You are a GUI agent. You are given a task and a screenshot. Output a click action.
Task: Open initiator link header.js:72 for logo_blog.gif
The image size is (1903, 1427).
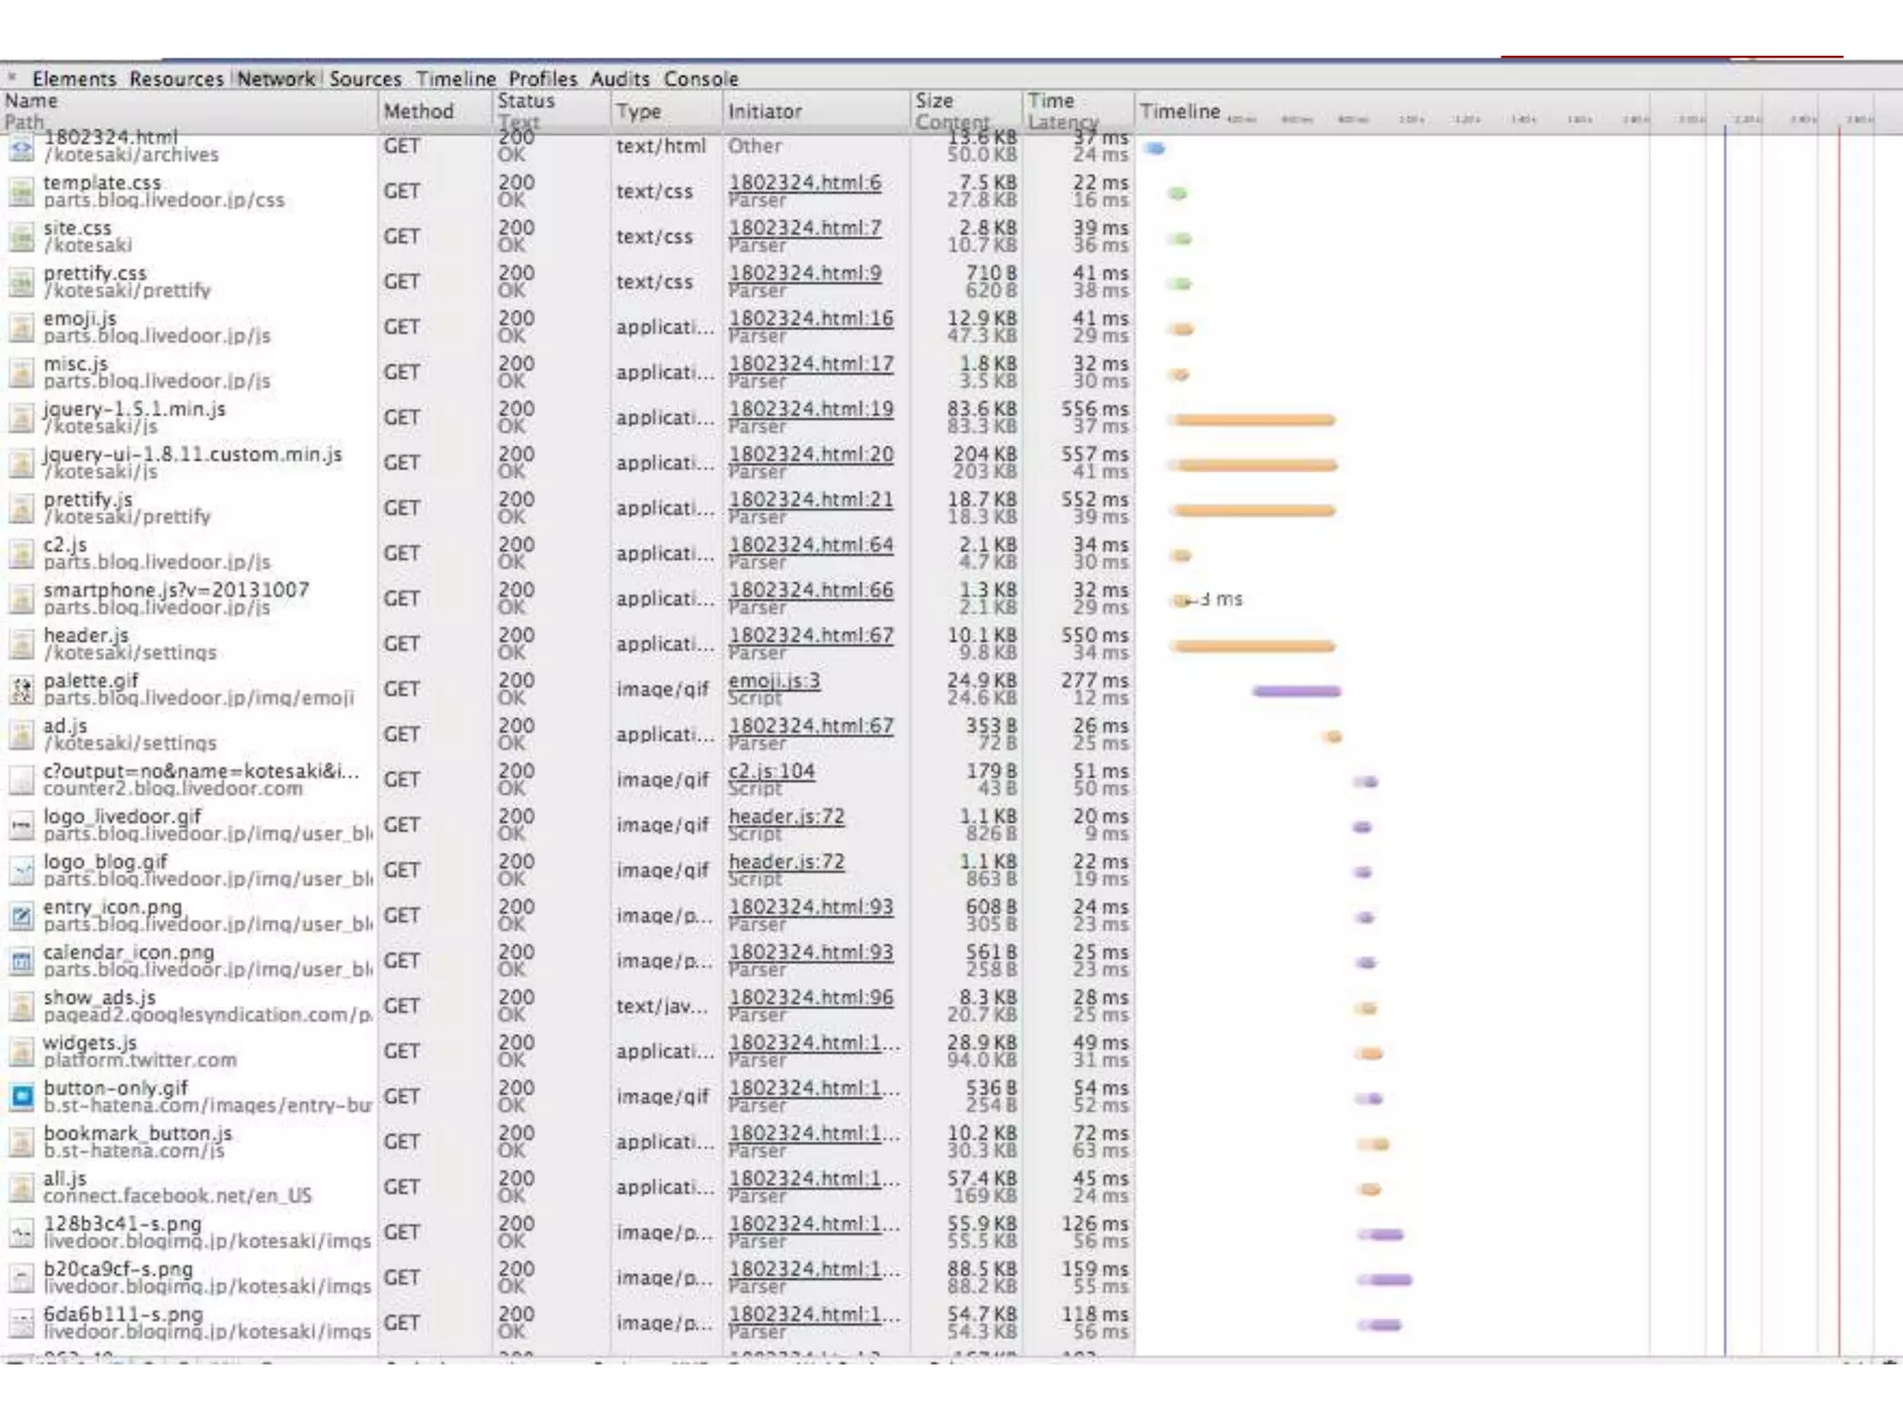point(786,862)
